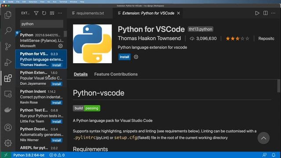The image size is (281, 158).
Task: Click the build passing badge
Action: 86,108
